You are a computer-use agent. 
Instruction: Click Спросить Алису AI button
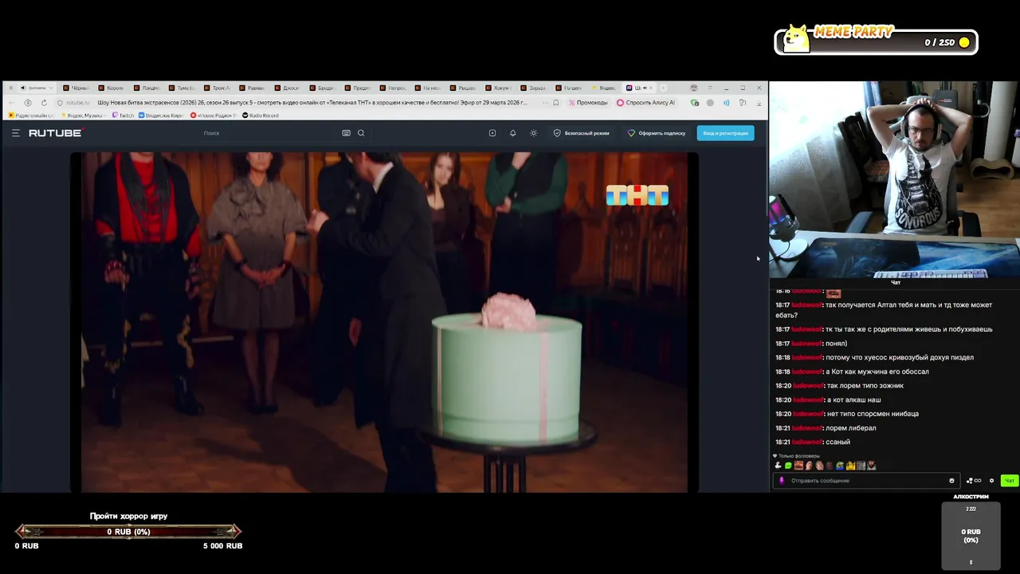[646, 103]
